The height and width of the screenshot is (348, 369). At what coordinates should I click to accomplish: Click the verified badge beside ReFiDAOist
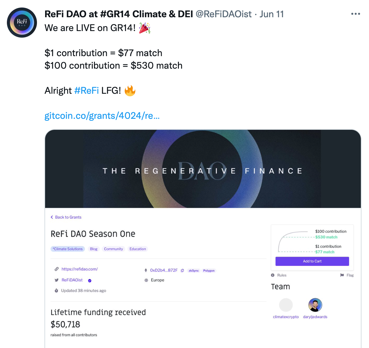(x=90, y=281)
